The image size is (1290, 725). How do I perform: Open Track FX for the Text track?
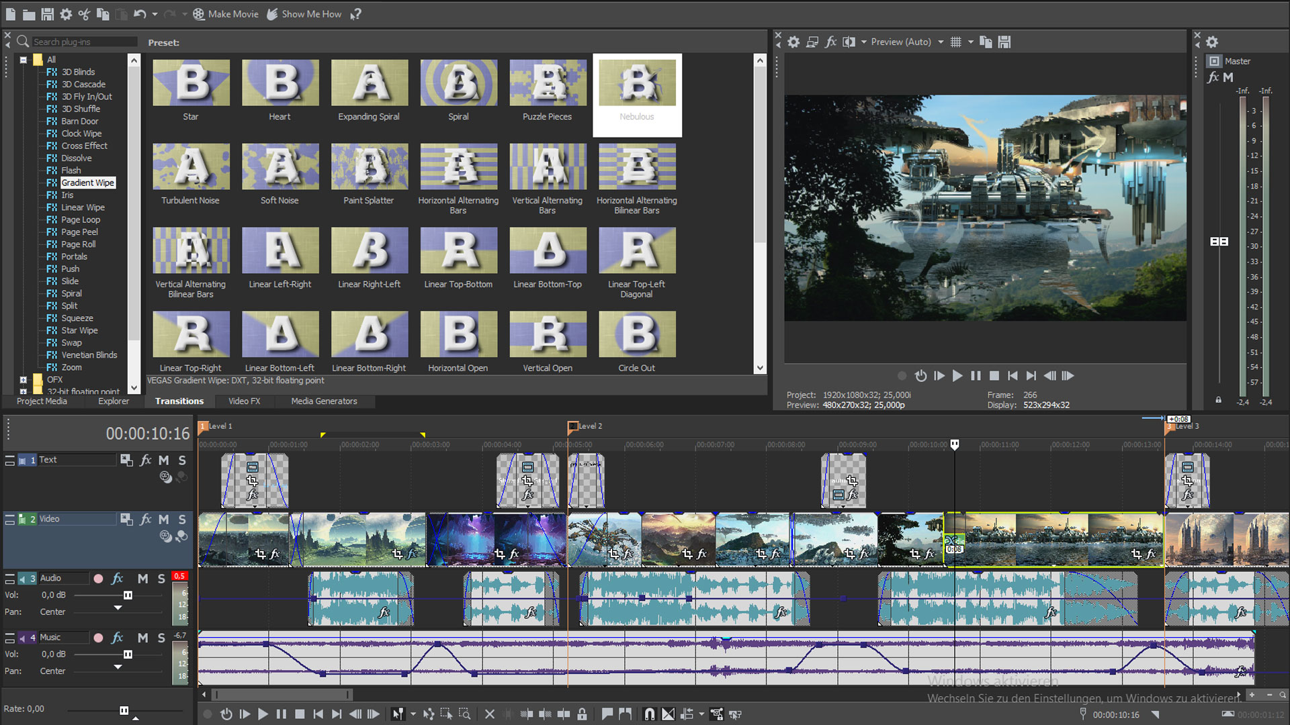pos(145,461)
